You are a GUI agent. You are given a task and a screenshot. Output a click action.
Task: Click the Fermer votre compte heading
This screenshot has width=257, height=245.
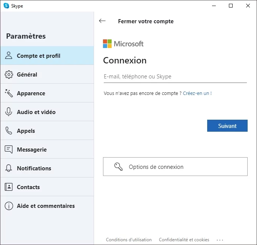(146, 21)
